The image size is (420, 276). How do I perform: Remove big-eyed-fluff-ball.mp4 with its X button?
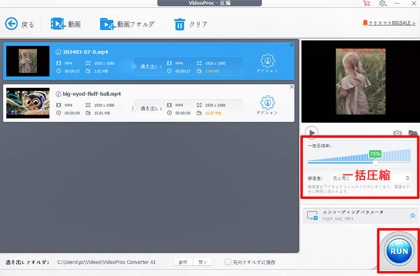click(292, 87)
